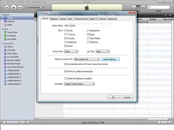Viewport: 174px width, 130px height.
Task: Toggle the Ringtones checkbox
Action: tap(88, 42)
